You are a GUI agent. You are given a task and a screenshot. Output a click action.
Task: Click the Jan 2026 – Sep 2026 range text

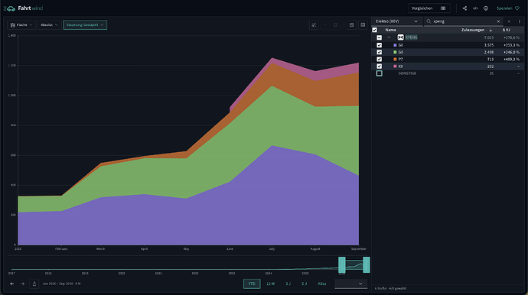tap(62, 284)
